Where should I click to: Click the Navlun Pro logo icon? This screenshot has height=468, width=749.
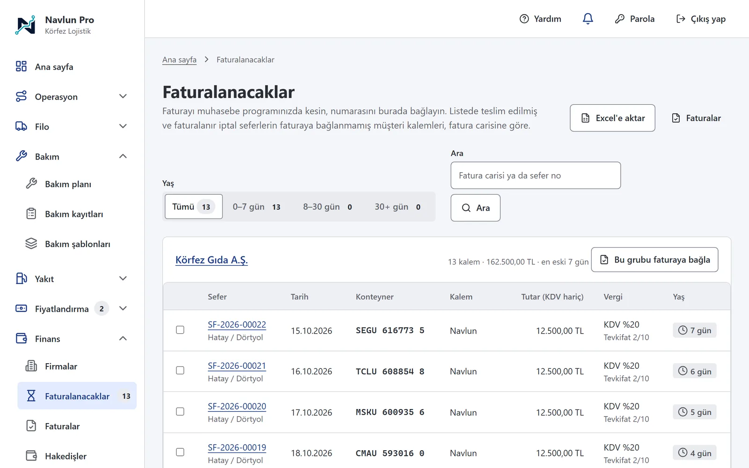click(x=25, y=25)
